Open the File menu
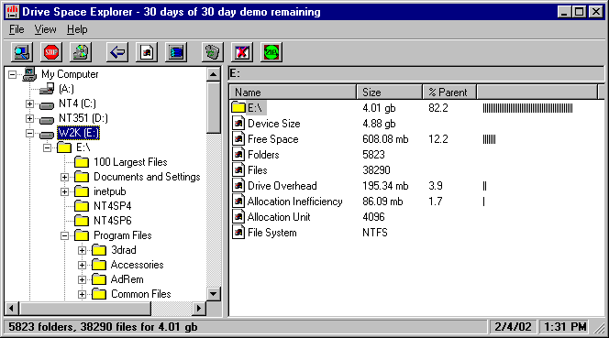 [x=17, y=29]
